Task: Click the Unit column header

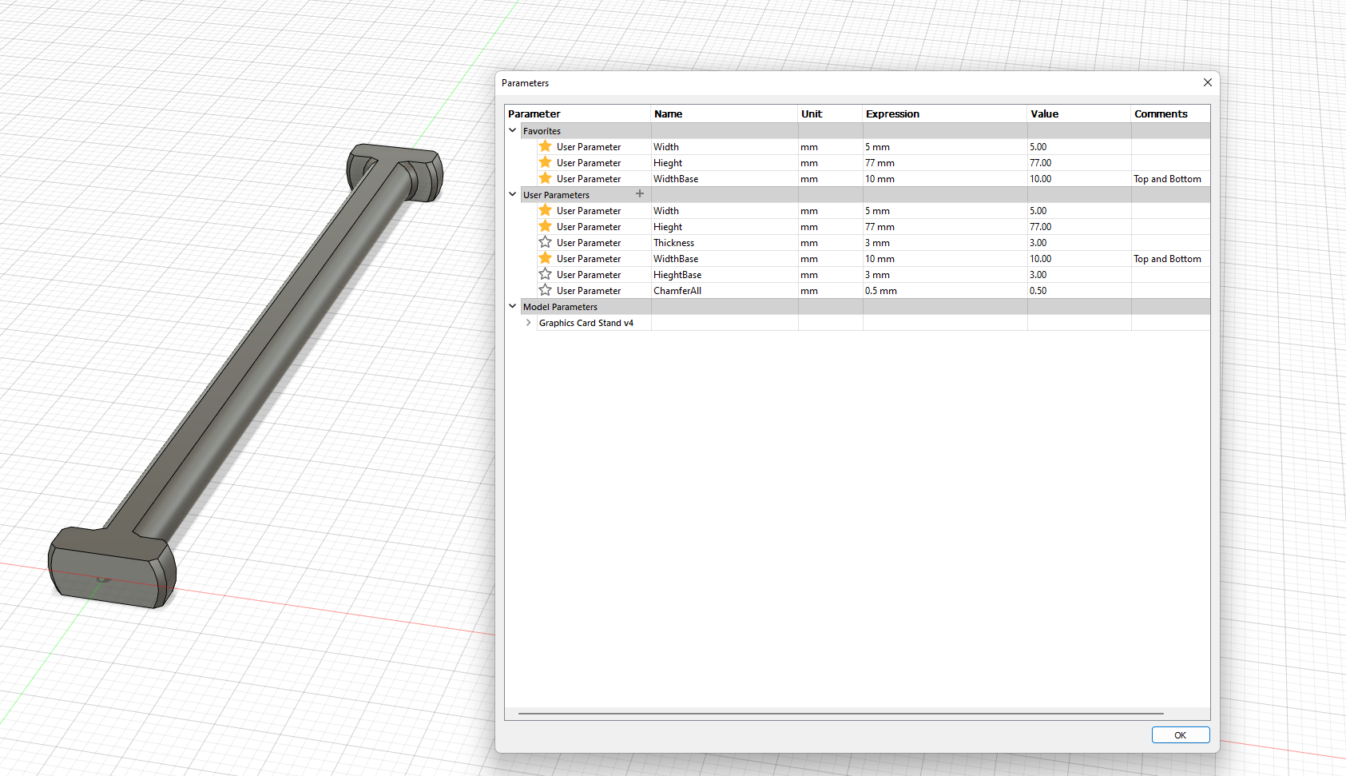Action: coord(831,114)
